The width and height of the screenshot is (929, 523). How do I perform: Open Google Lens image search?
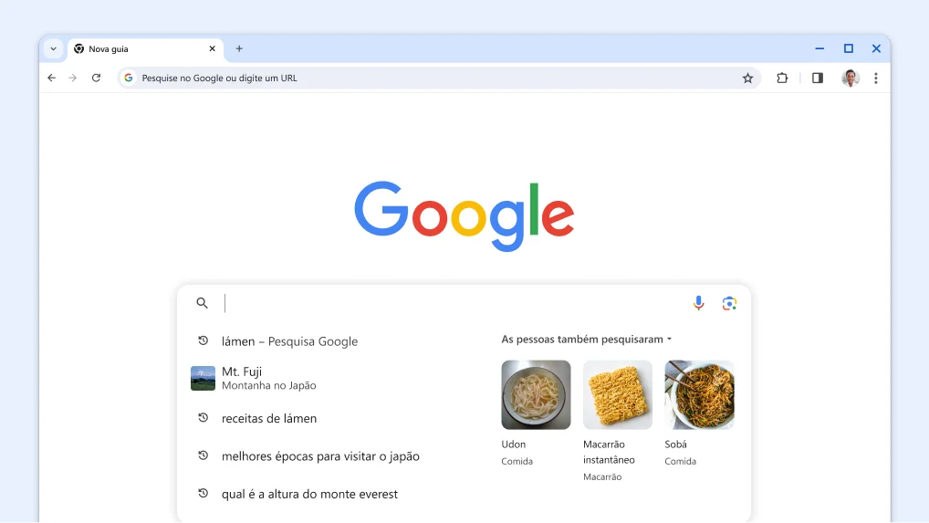point(729,303)
